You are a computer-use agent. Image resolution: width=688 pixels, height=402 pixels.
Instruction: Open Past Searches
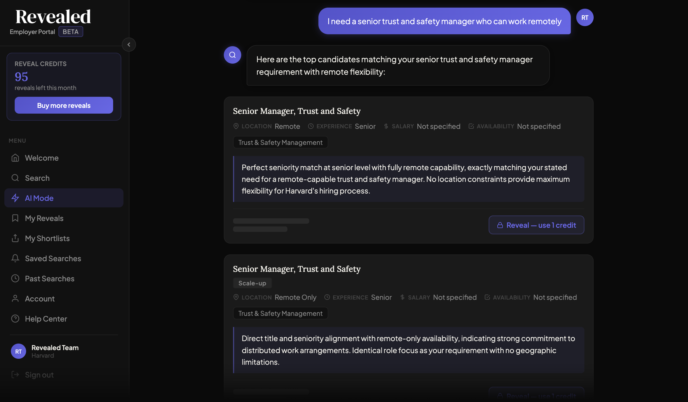pyautogui.click(x=64, y=278)
